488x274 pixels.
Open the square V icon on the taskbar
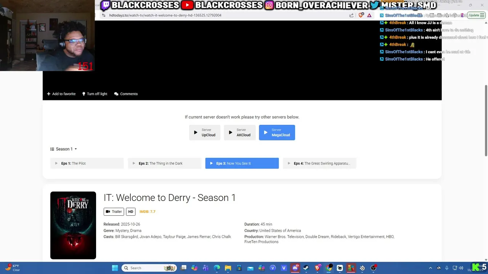coord(284,268)
